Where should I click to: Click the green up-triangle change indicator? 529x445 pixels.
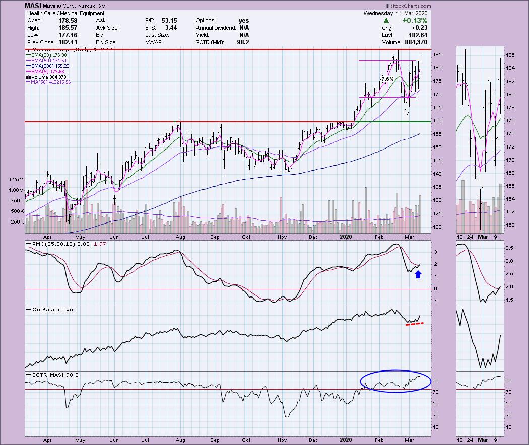pyautogui.click(x=386, y=21)
